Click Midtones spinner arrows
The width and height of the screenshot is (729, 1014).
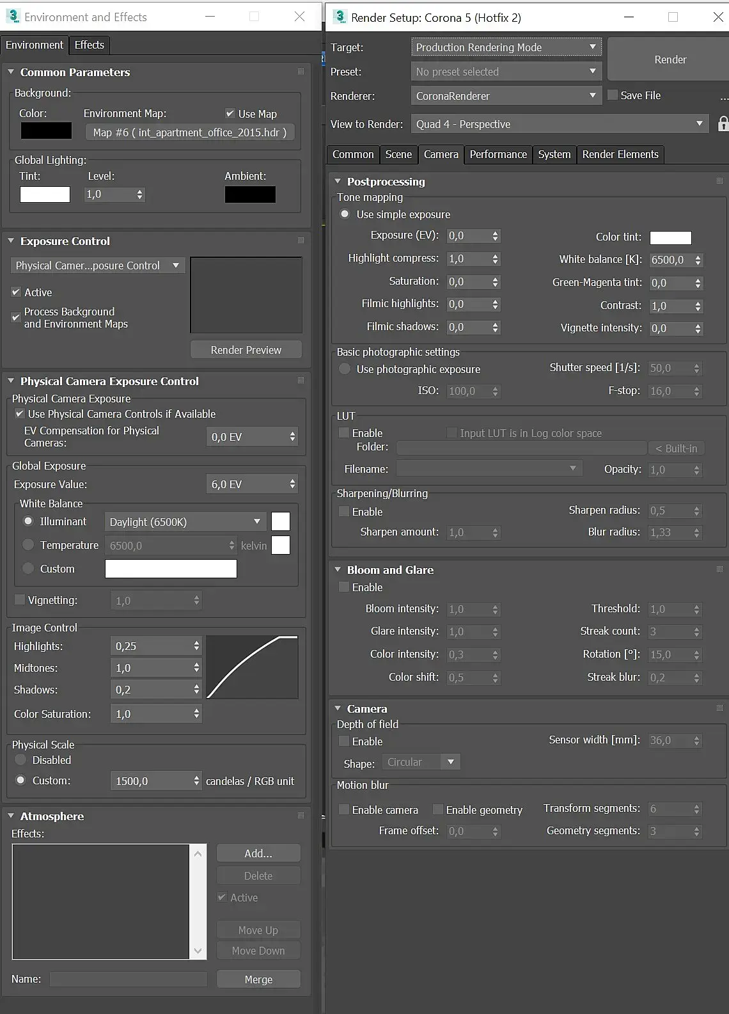click(x=196, y=668)
